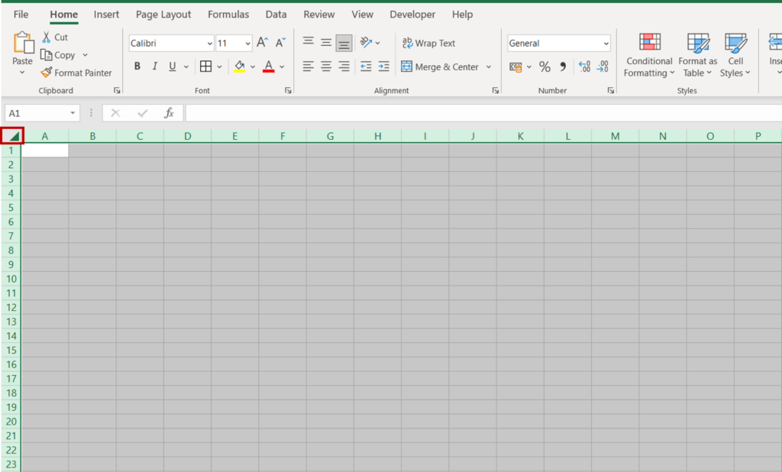
Task: Open Alignment group dialog launcher
Action: (495, 90)
